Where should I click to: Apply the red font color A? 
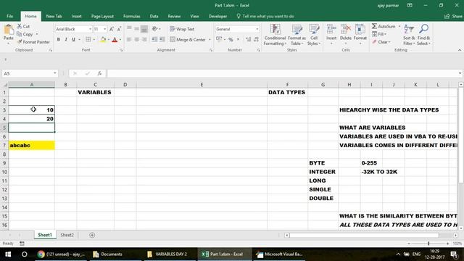coord(115,39)
